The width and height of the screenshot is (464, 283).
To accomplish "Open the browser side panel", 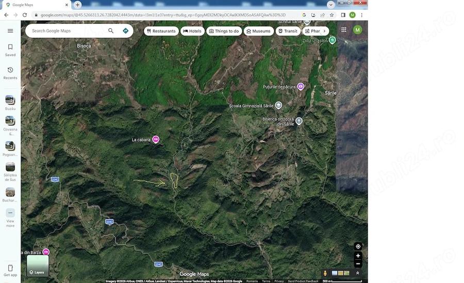I will pos(343,15).
